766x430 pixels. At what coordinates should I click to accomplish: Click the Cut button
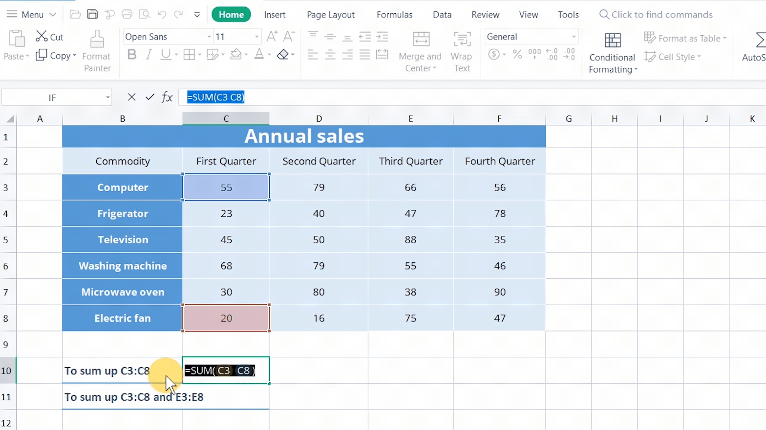(x=50, y=37)
